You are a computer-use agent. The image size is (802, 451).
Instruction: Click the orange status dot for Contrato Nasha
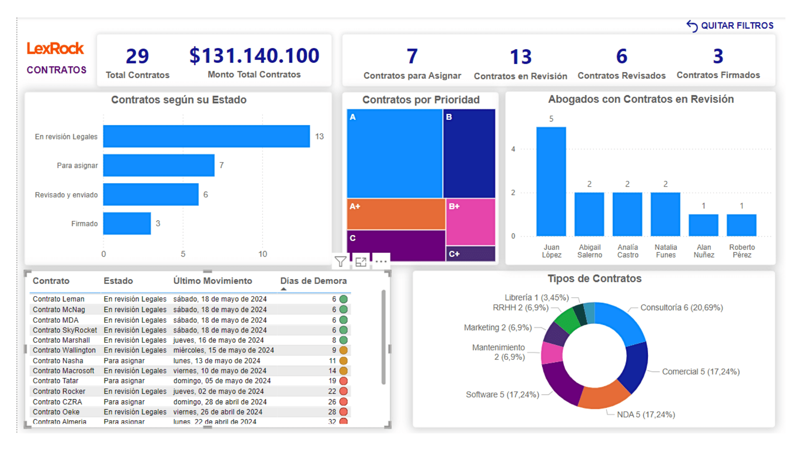tap(343, 361)
